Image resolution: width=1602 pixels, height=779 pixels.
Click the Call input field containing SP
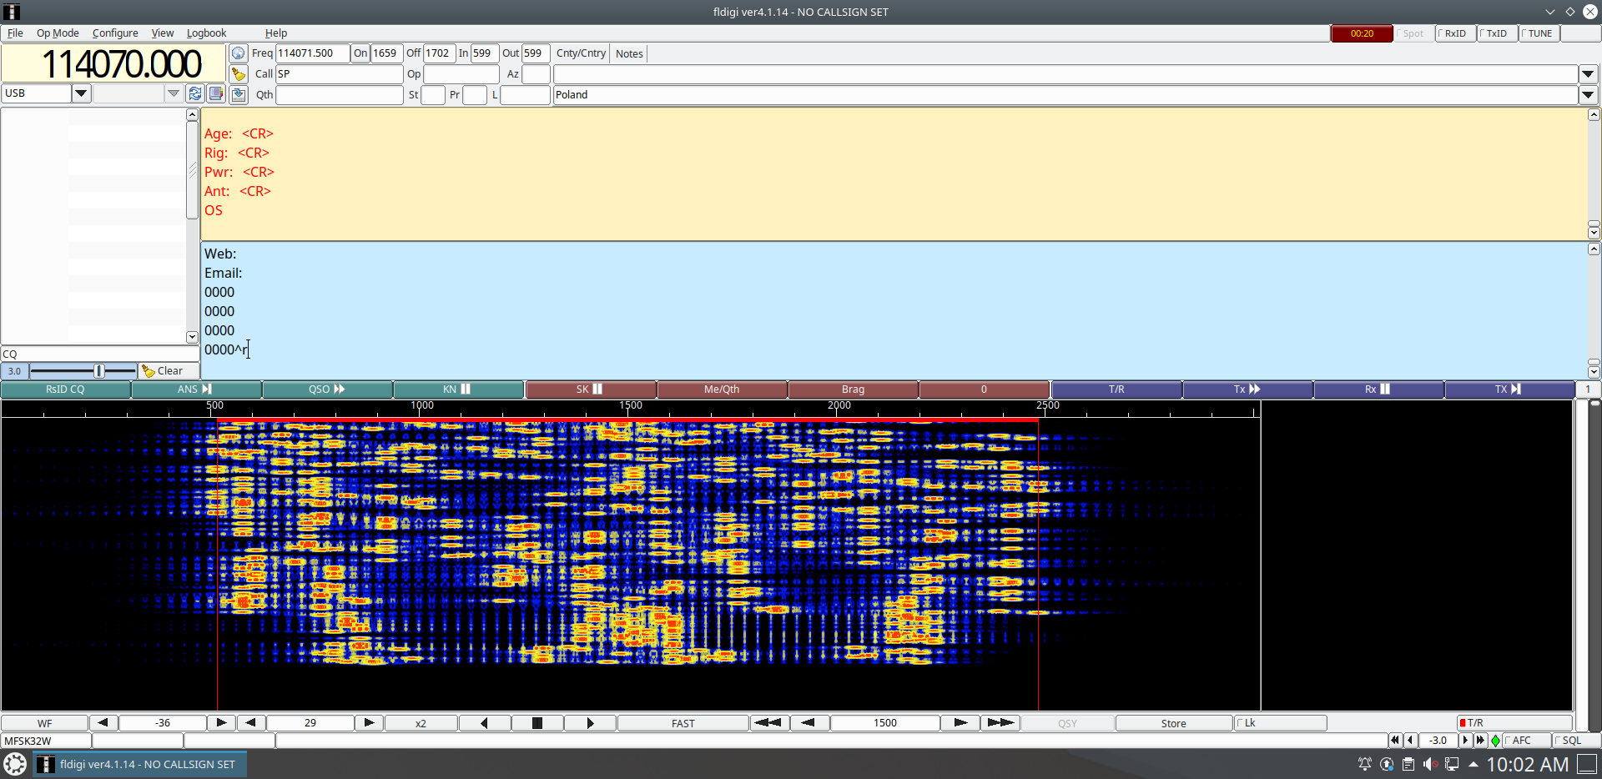coord(339,74)
